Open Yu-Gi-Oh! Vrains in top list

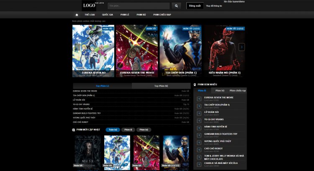81,104
